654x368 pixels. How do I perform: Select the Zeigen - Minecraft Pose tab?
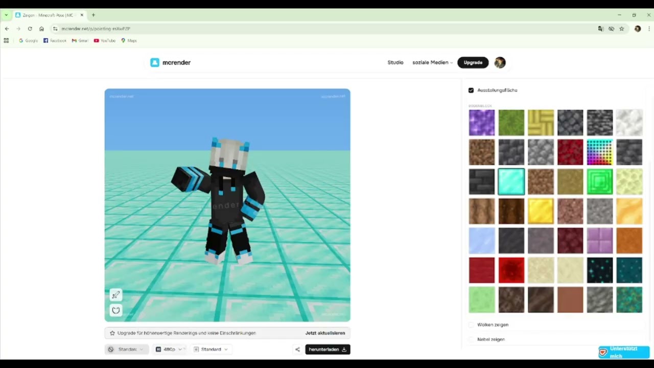[x=49, y=15]
